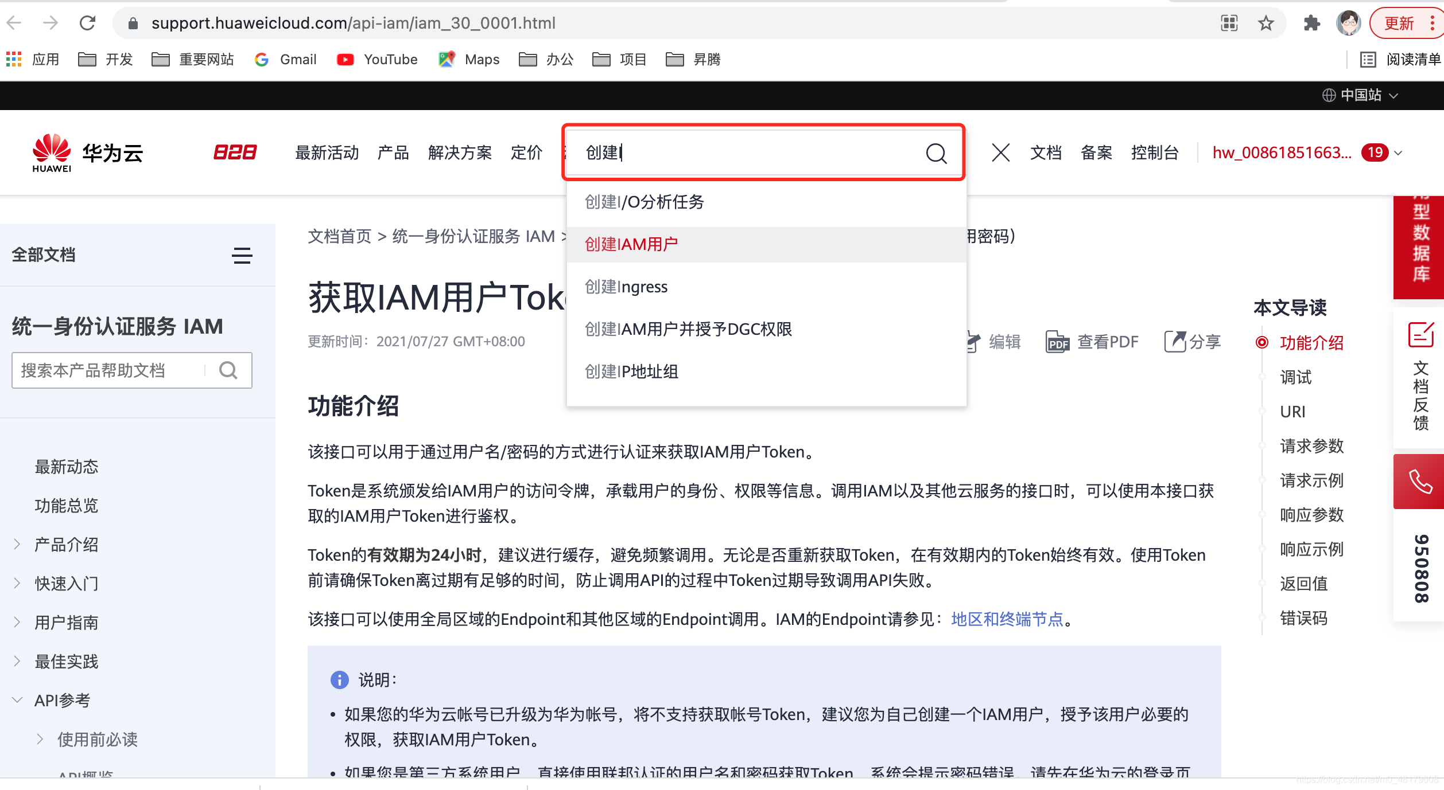The height and width of the screenshot is (790, 1444).
Task: Select suggestion 创建Ingress
Action: point(766,287)
